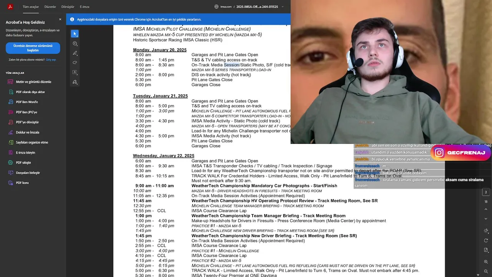492x277 pixels.
Task: Open E-imza isteyin tool
Action: click(22, 152)
